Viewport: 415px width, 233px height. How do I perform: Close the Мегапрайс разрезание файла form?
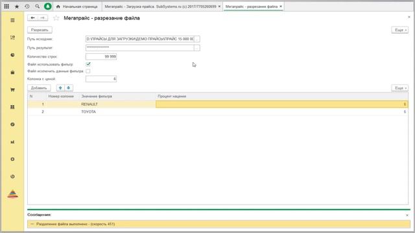pyautogui.click(x=409, y=17)
